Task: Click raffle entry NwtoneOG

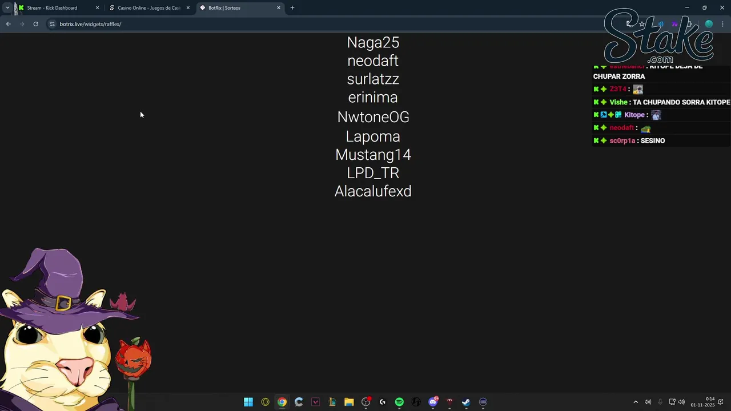Action: pos(373,116)
